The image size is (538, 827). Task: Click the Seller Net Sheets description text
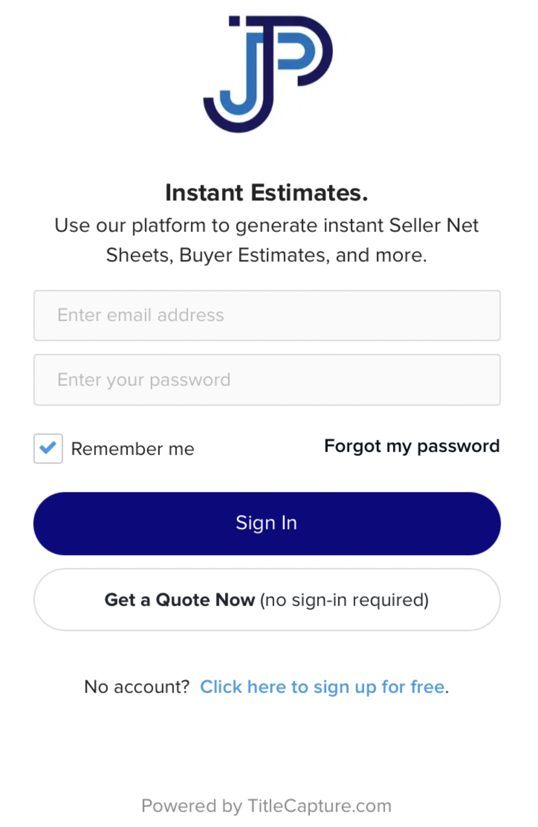[266, 240]
